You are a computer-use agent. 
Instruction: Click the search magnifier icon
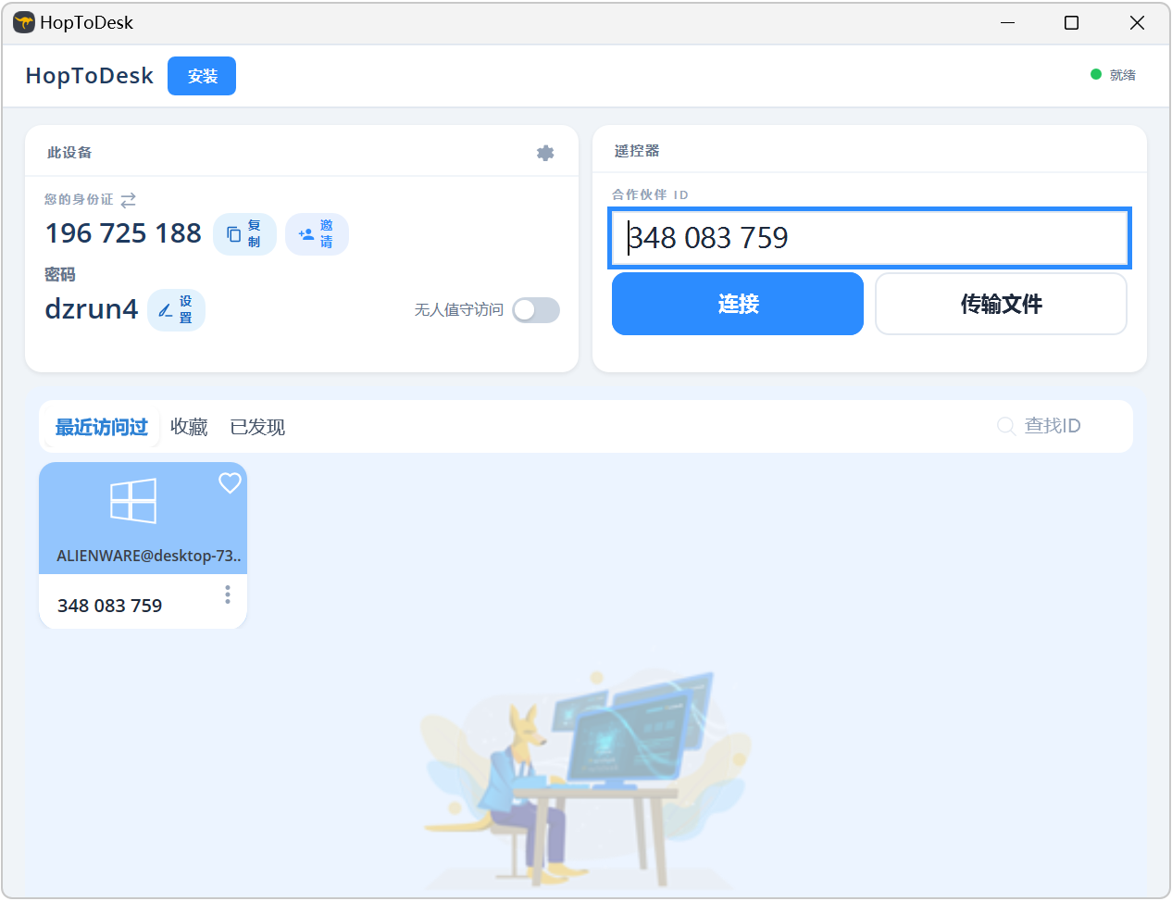click(1005, 426)
